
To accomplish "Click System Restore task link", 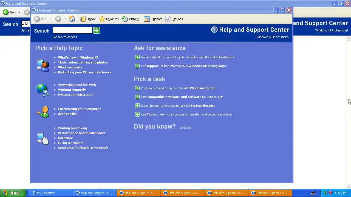I will pyautogui.click(x=178, y=106).
